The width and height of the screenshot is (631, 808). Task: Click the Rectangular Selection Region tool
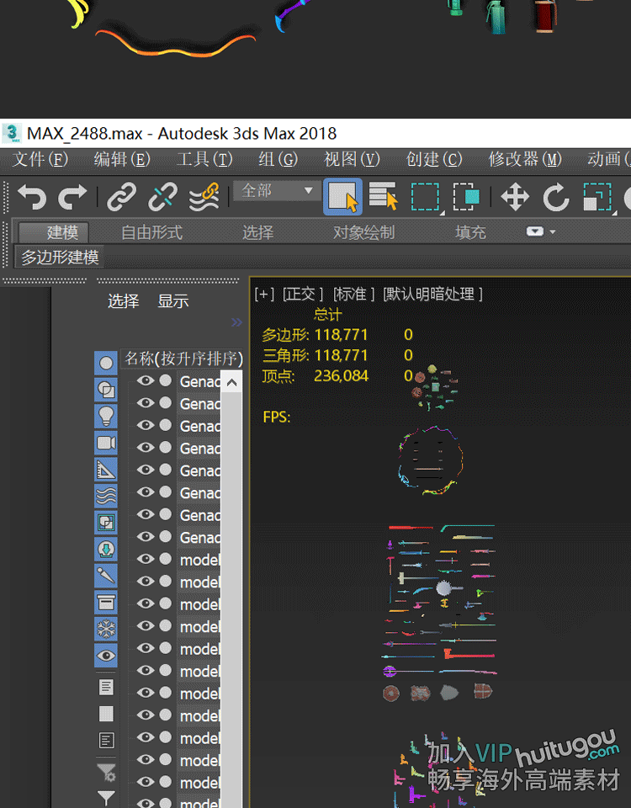(426, 197)
